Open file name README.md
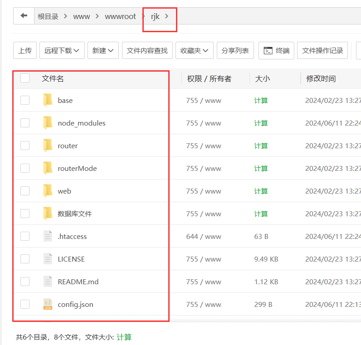 tap(78, 282)
